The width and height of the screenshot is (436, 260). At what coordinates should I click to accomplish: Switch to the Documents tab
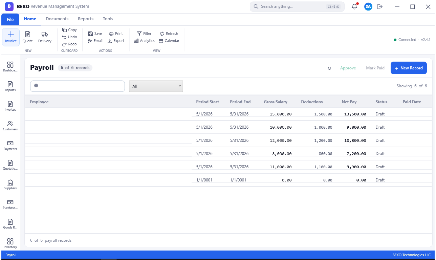[x=57, y=19]
